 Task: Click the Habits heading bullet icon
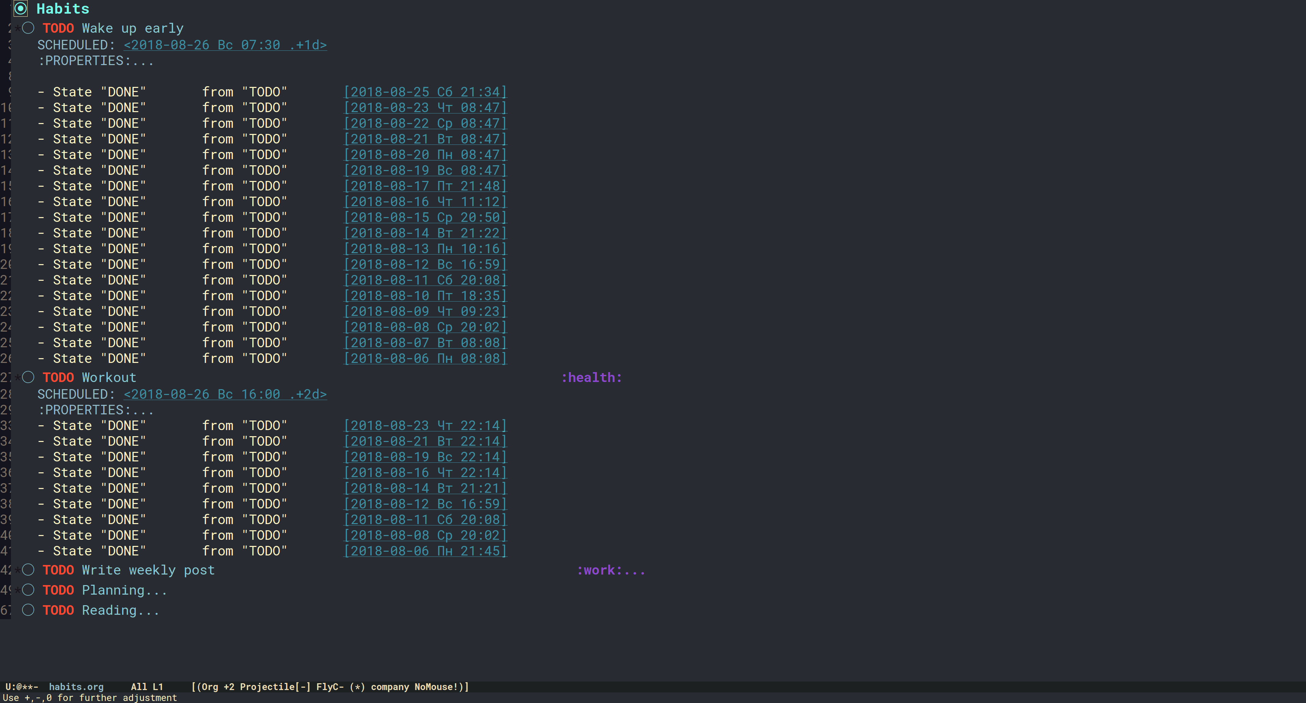(20, 9)
